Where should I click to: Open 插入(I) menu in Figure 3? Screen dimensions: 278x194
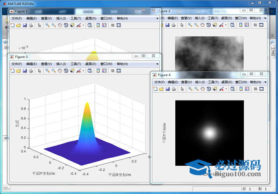click(61, 64)
